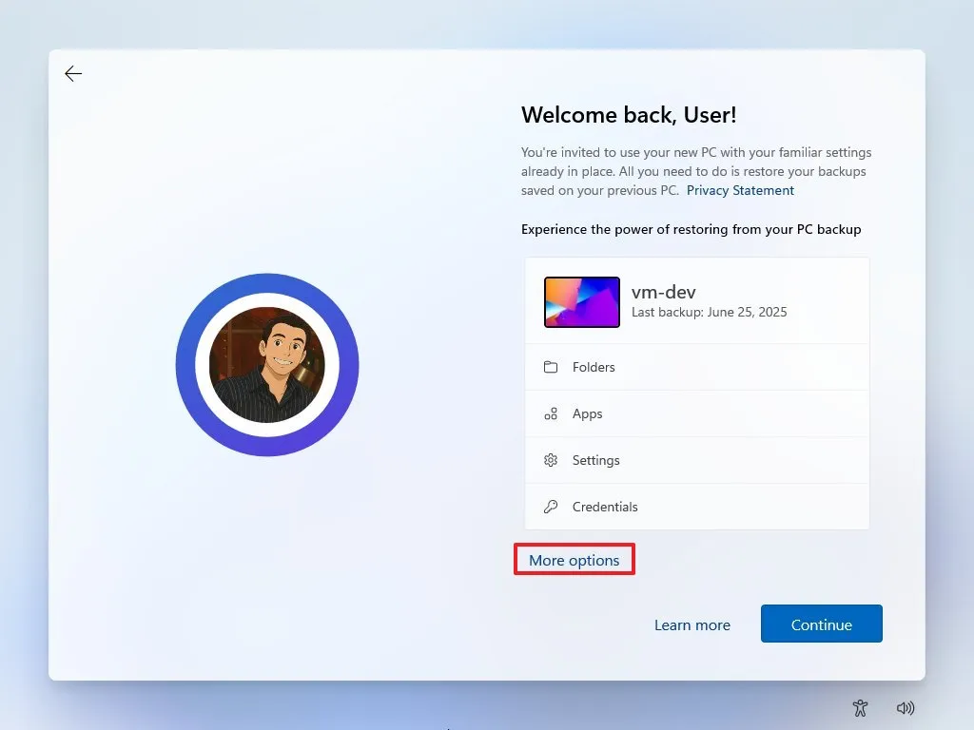Click the Apps icon in the backup list
Screen dimensions: 974x730
551,413
